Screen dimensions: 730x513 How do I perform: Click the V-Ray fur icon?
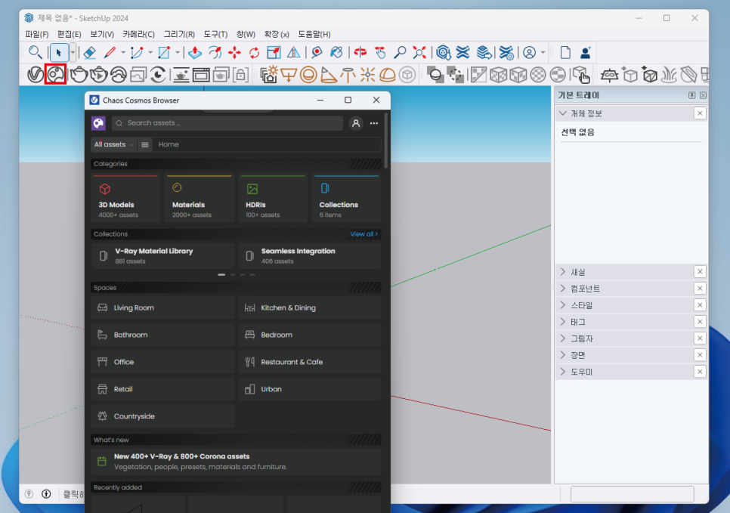click(x=669, y=75)
